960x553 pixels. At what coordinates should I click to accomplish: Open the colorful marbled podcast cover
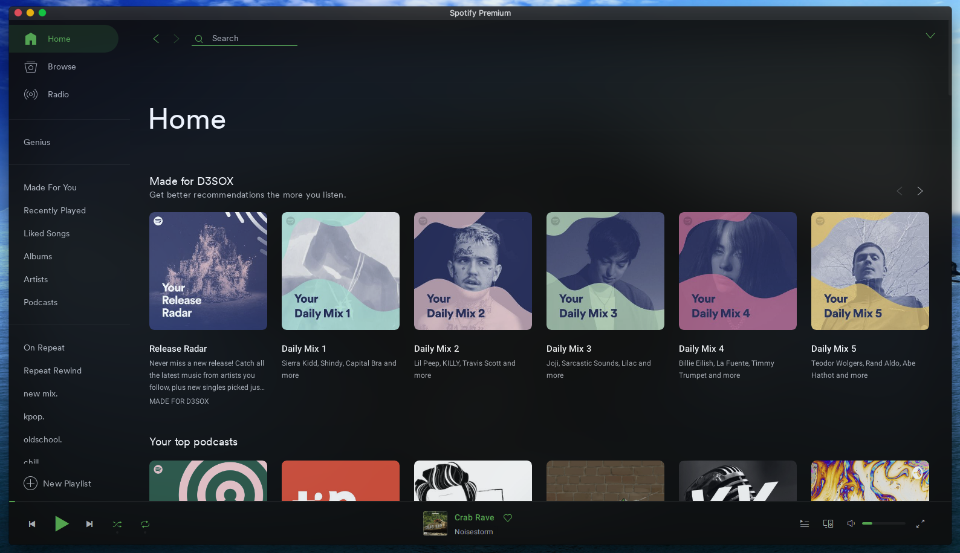click(x=870, y=481)
